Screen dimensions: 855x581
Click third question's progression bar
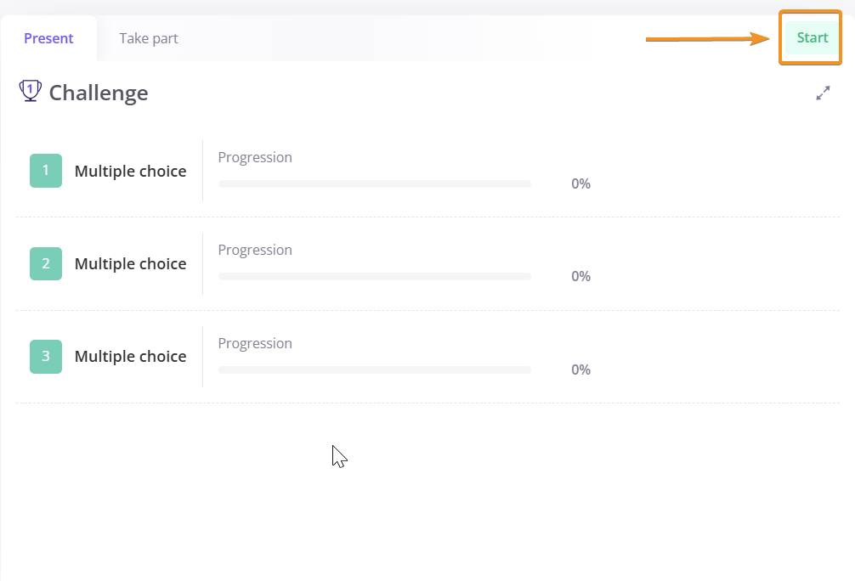[x=375, y=369]
